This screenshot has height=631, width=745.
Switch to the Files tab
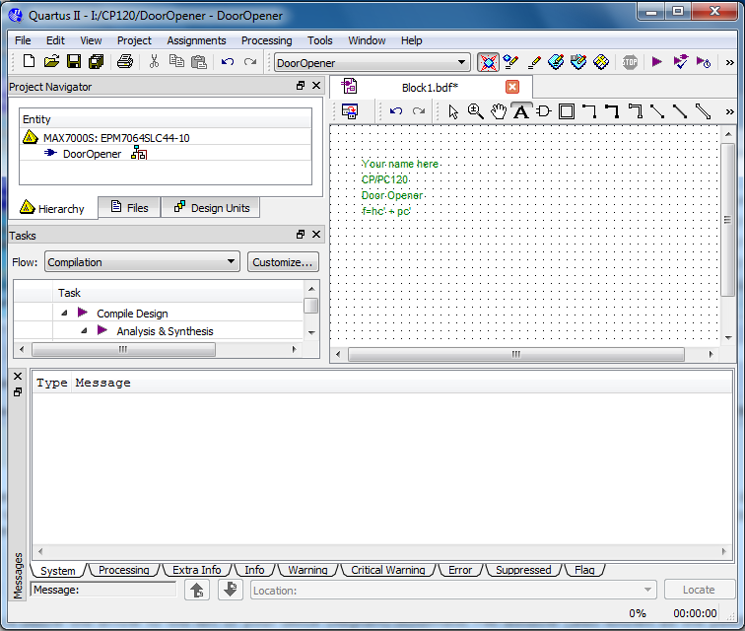pos(129,208)
